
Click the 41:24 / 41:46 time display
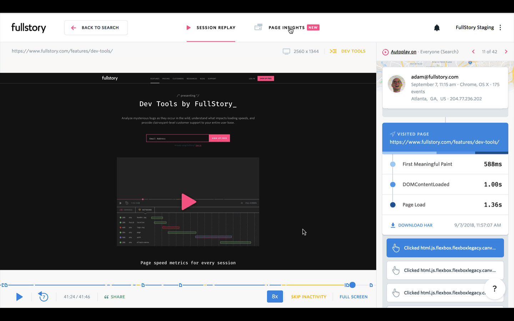tap(77, 297)
